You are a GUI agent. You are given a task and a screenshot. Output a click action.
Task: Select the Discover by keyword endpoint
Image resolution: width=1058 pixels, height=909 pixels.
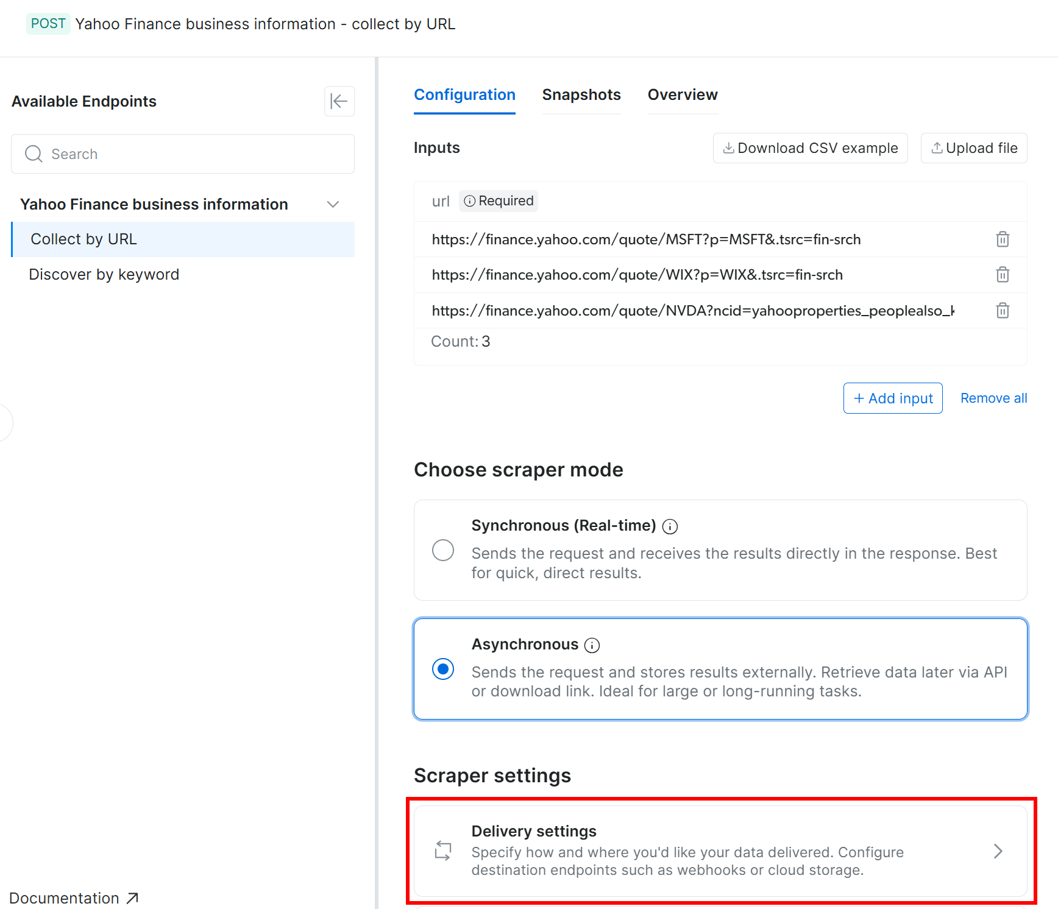click(x=104, y=275)
